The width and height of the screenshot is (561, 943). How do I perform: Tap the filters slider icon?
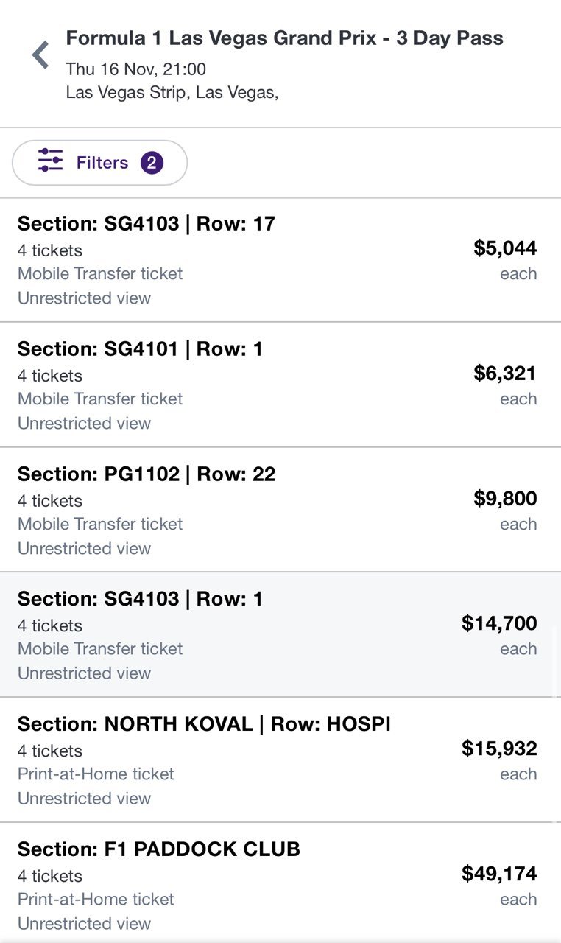coord(51,160)
